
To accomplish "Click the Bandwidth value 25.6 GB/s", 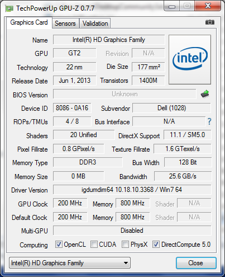I will 183,176.
